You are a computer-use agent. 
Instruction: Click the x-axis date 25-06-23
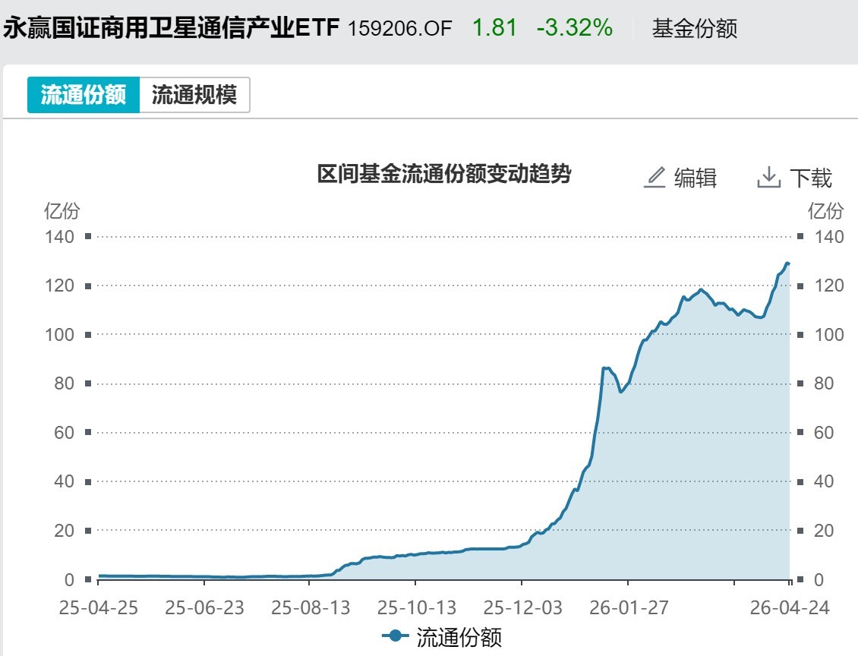[x=205, y=607]
